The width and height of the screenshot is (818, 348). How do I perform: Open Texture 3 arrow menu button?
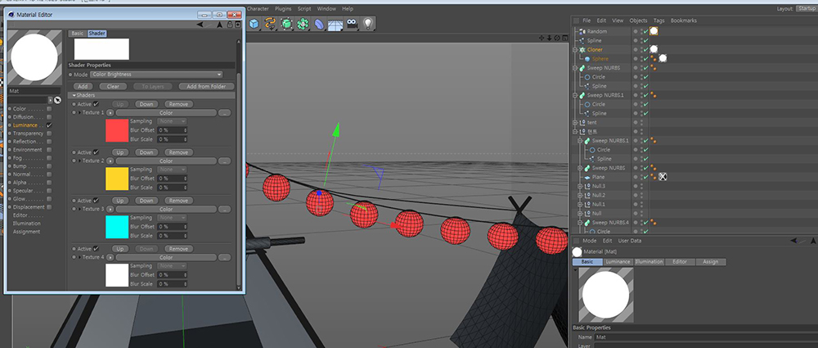pos(110,209)
